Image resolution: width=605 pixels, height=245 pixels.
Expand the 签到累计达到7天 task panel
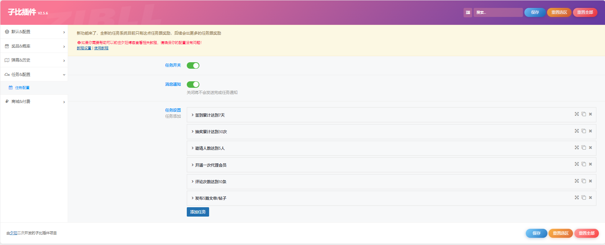point(210,115)
